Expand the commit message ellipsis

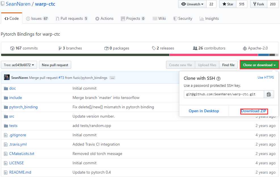point(112,78)
